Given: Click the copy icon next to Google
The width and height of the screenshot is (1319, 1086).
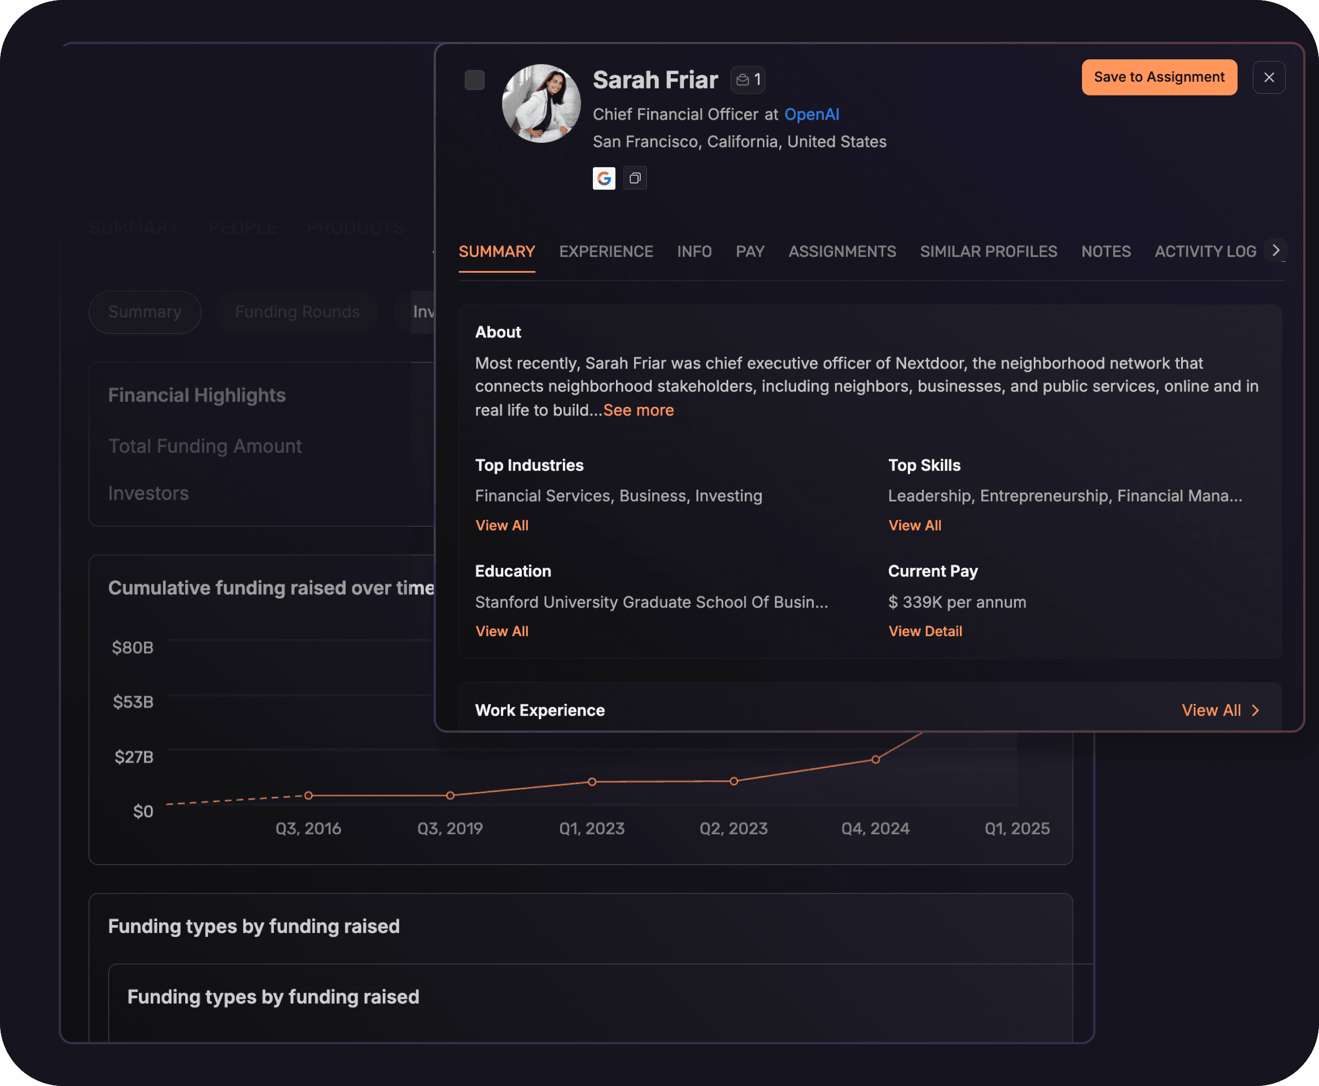Looking at the screenshot, I should pos(635,178).
